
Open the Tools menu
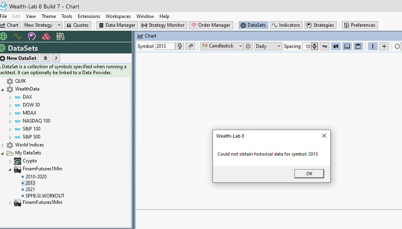67,16
